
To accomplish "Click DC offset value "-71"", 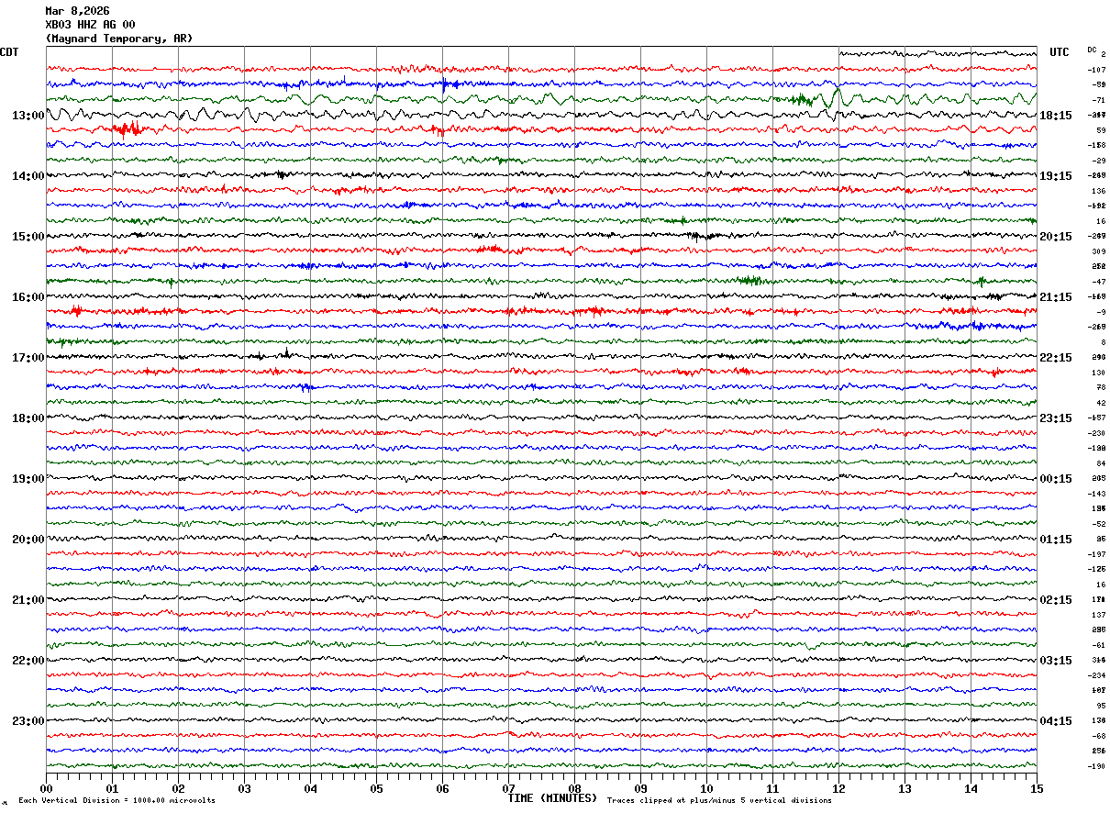I will pos(1099,100).
